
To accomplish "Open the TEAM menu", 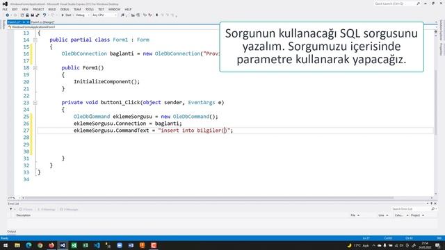I will click(x=77, y=9).
